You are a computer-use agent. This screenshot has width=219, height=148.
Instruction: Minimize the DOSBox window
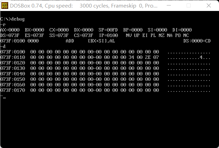pyautogui.click(x=169, y=5)
